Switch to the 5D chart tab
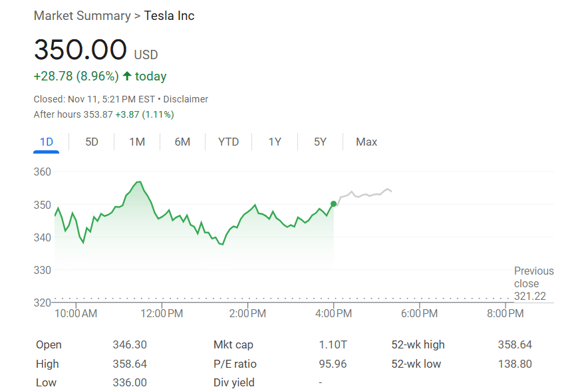The height and width of the screenshot is (391, 588). click(92, 142)
